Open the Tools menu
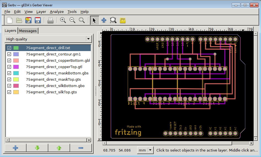The image size is (261, 157). coord(72,12)
